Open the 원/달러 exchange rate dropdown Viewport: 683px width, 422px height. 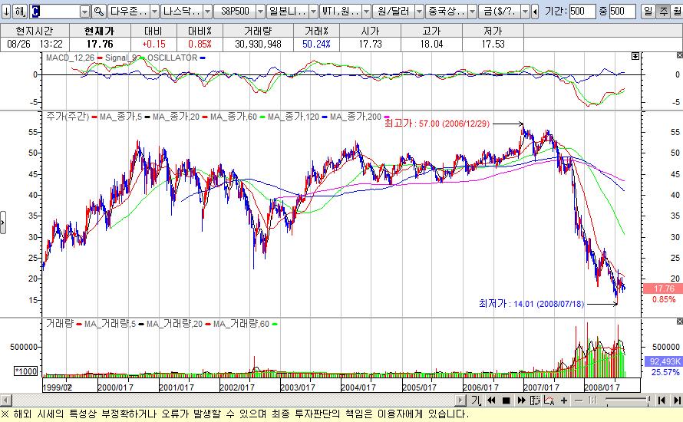point(418,12)
